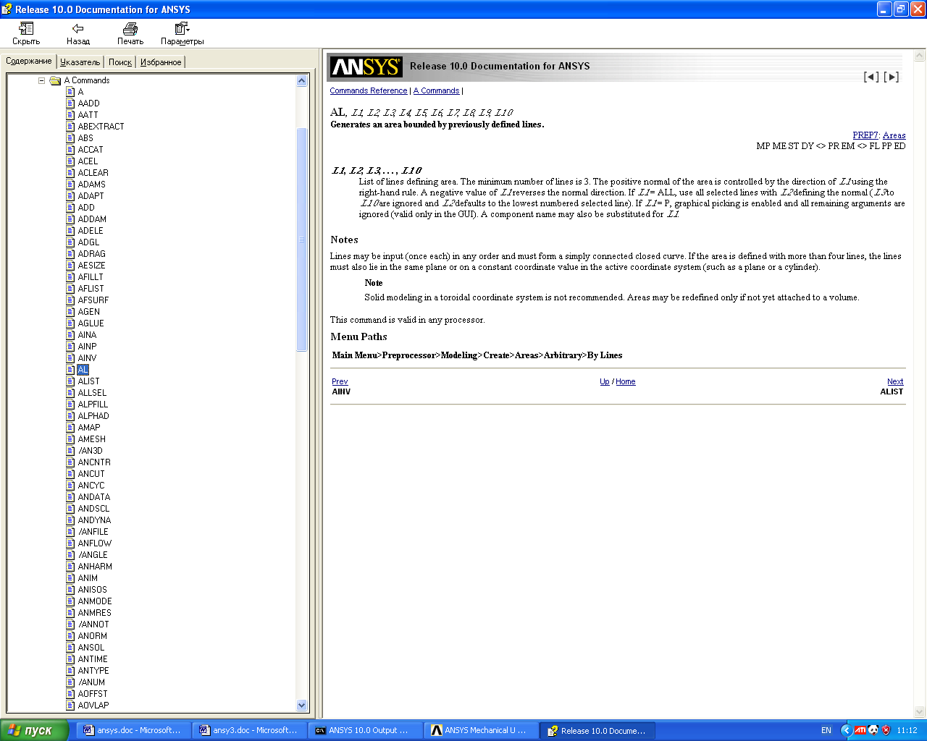This screenshot has height=741, width=927.
Task: Click the Prev link to AINV
Action: pyautogui.click(x=340, y=381)
